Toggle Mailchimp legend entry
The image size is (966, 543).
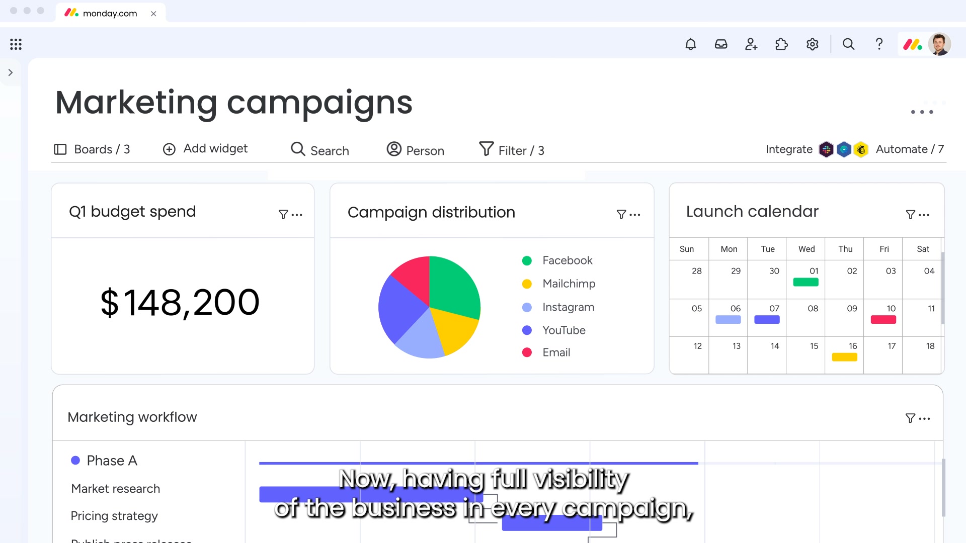(x=558, y=284)
